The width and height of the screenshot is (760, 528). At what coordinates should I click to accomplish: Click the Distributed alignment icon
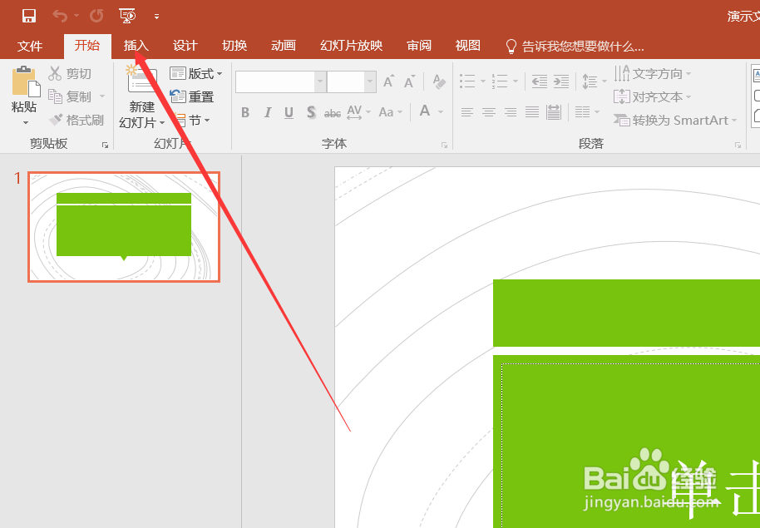pos(554,112)
